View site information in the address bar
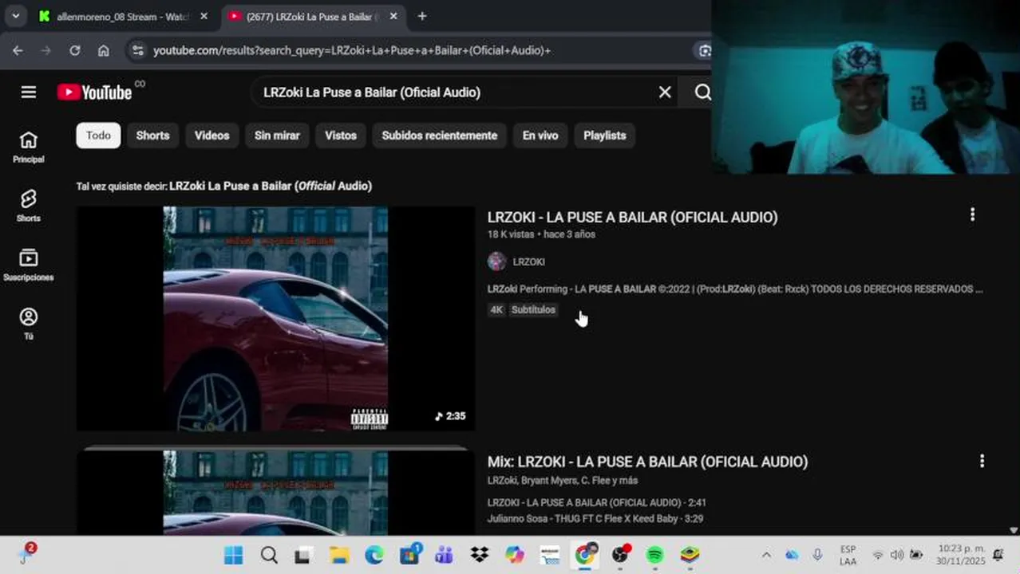This screenshot has height=574, width=1020. click(x=138, y=50)
